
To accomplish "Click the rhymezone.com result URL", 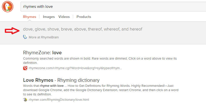I will [75, 68].
